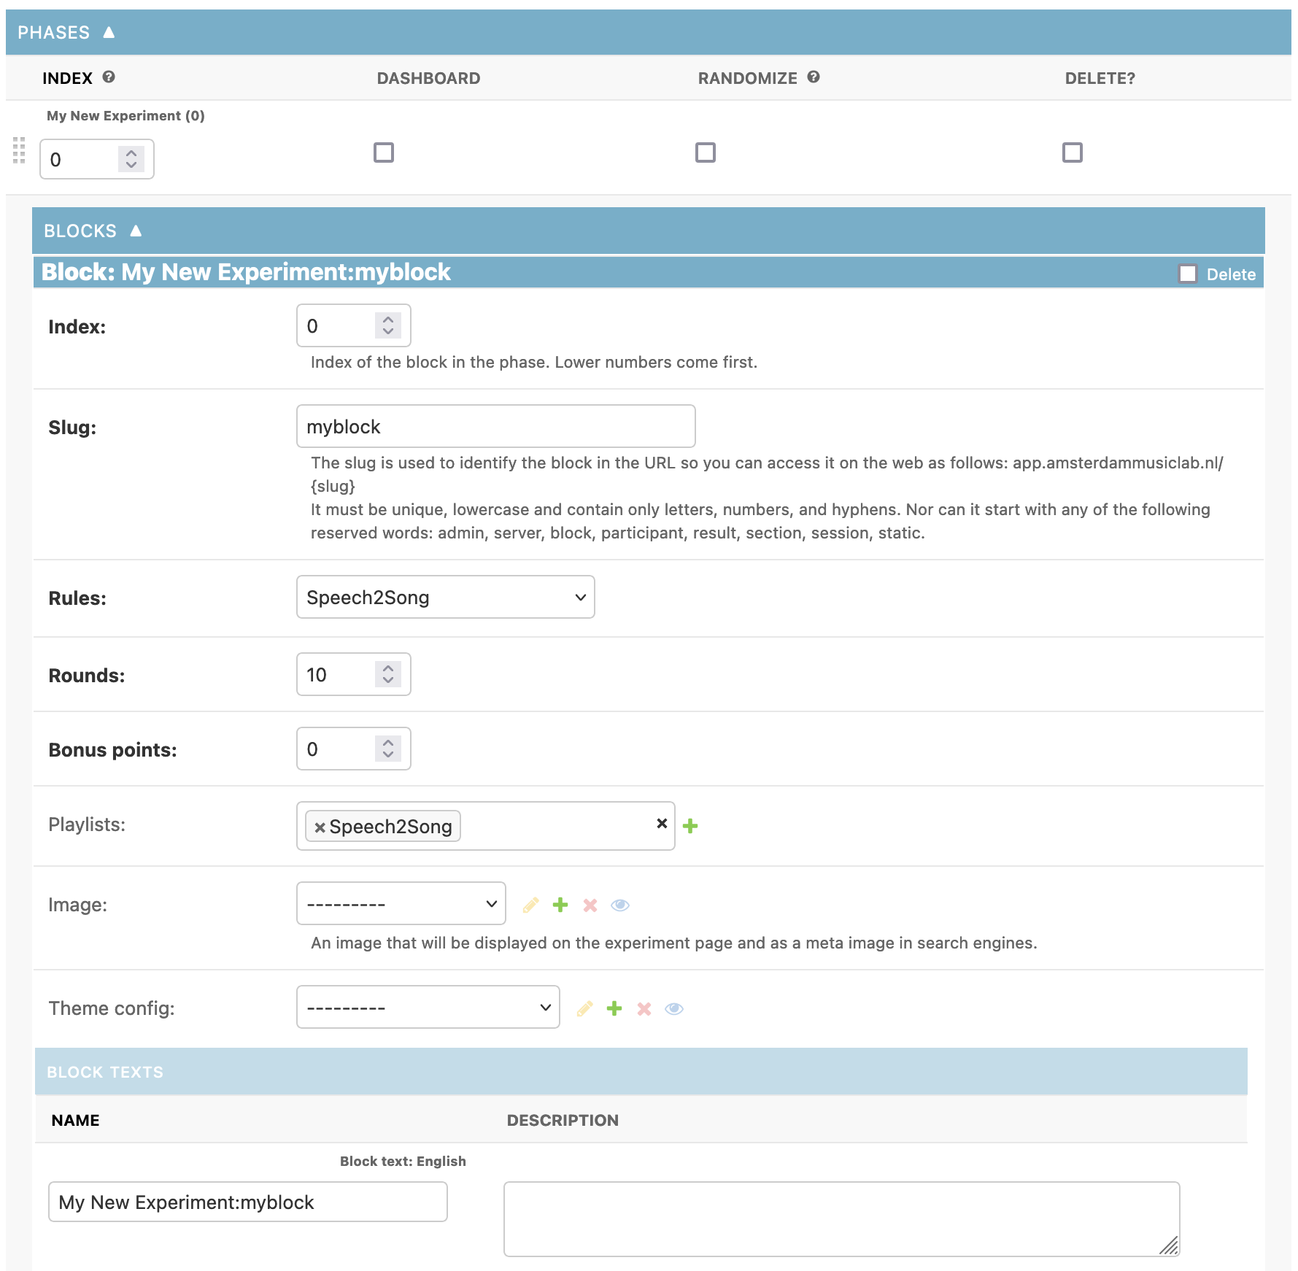Grab the Description textarea resize handle

1169,1245
